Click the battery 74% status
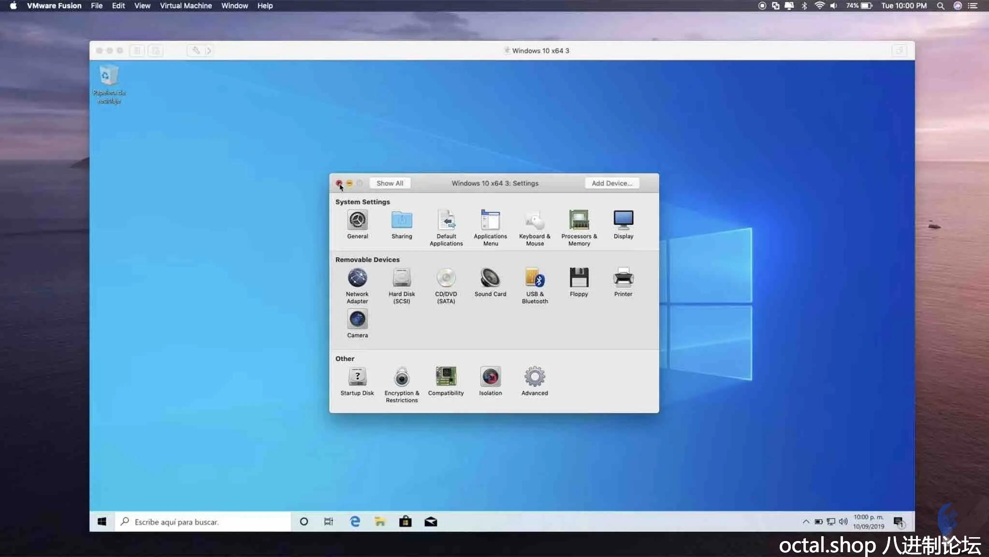 click(x=859, y=6)
